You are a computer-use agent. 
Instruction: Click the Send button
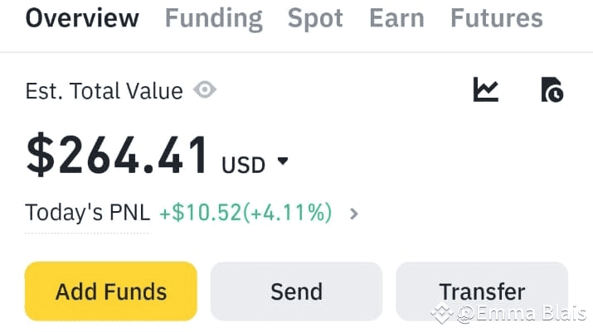(297, 291)
